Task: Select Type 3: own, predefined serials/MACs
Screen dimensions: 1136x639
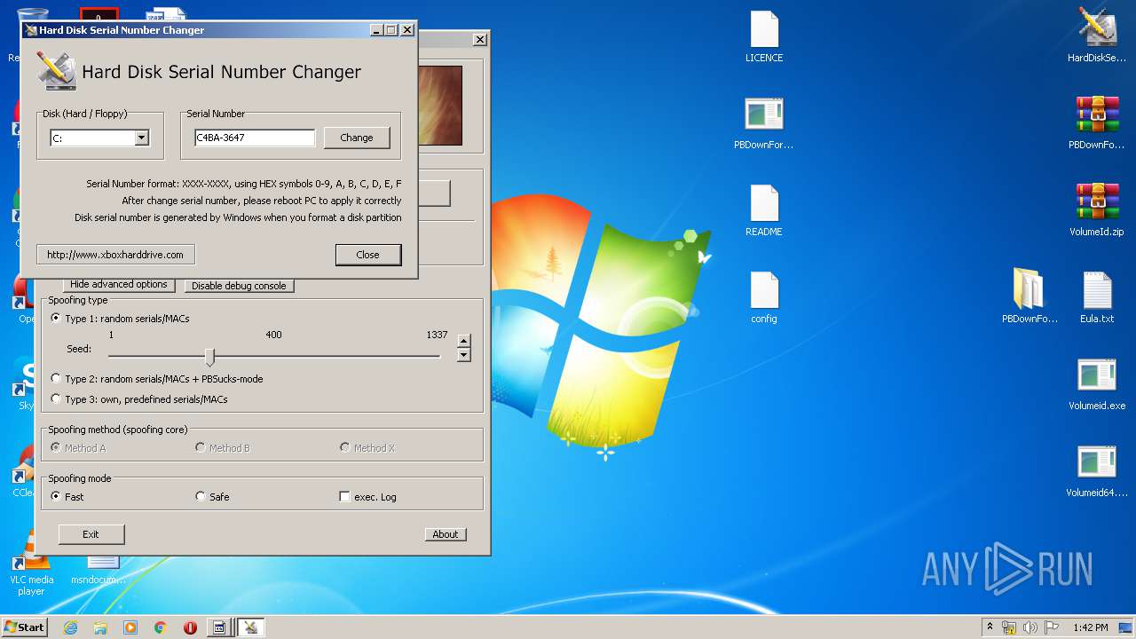Action: tap(139, 399)
